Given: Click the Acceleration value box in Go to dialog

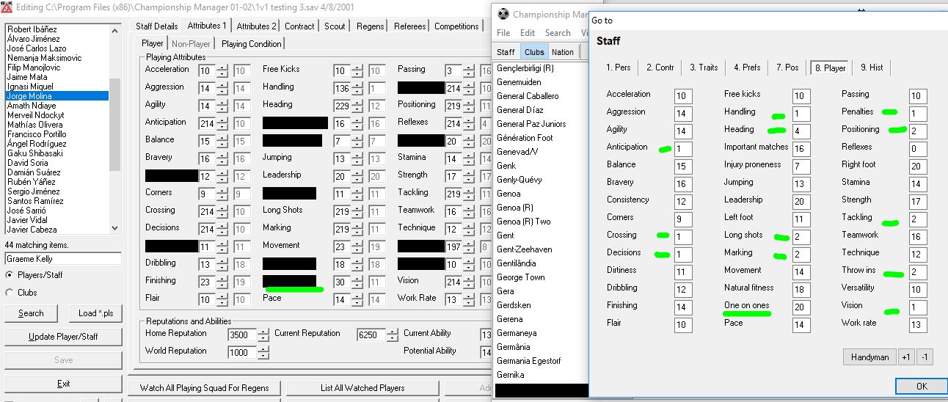Looking at the screenshot, I should click(683, 96).
